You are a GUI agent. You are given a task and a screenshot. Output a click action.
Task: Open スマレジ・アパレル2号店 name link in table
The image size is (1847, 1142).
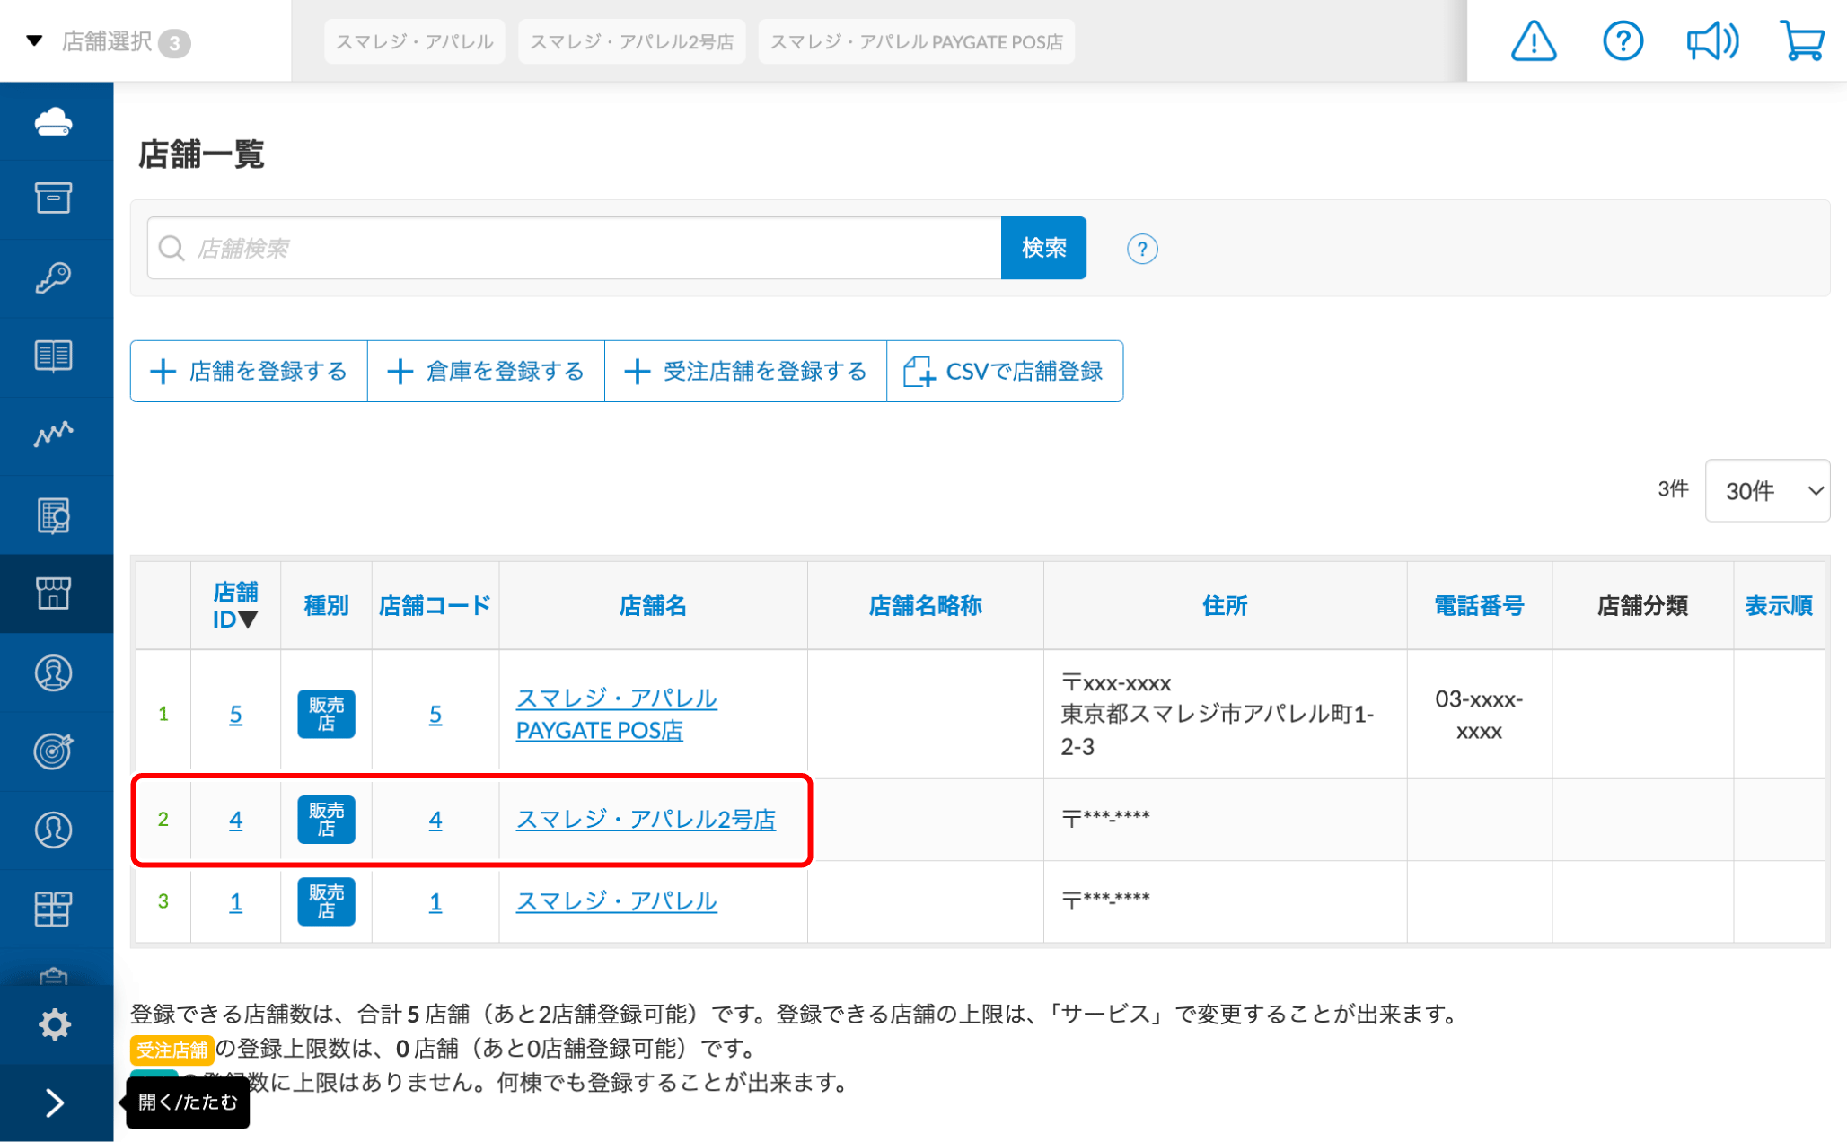(x=646, y=819)
